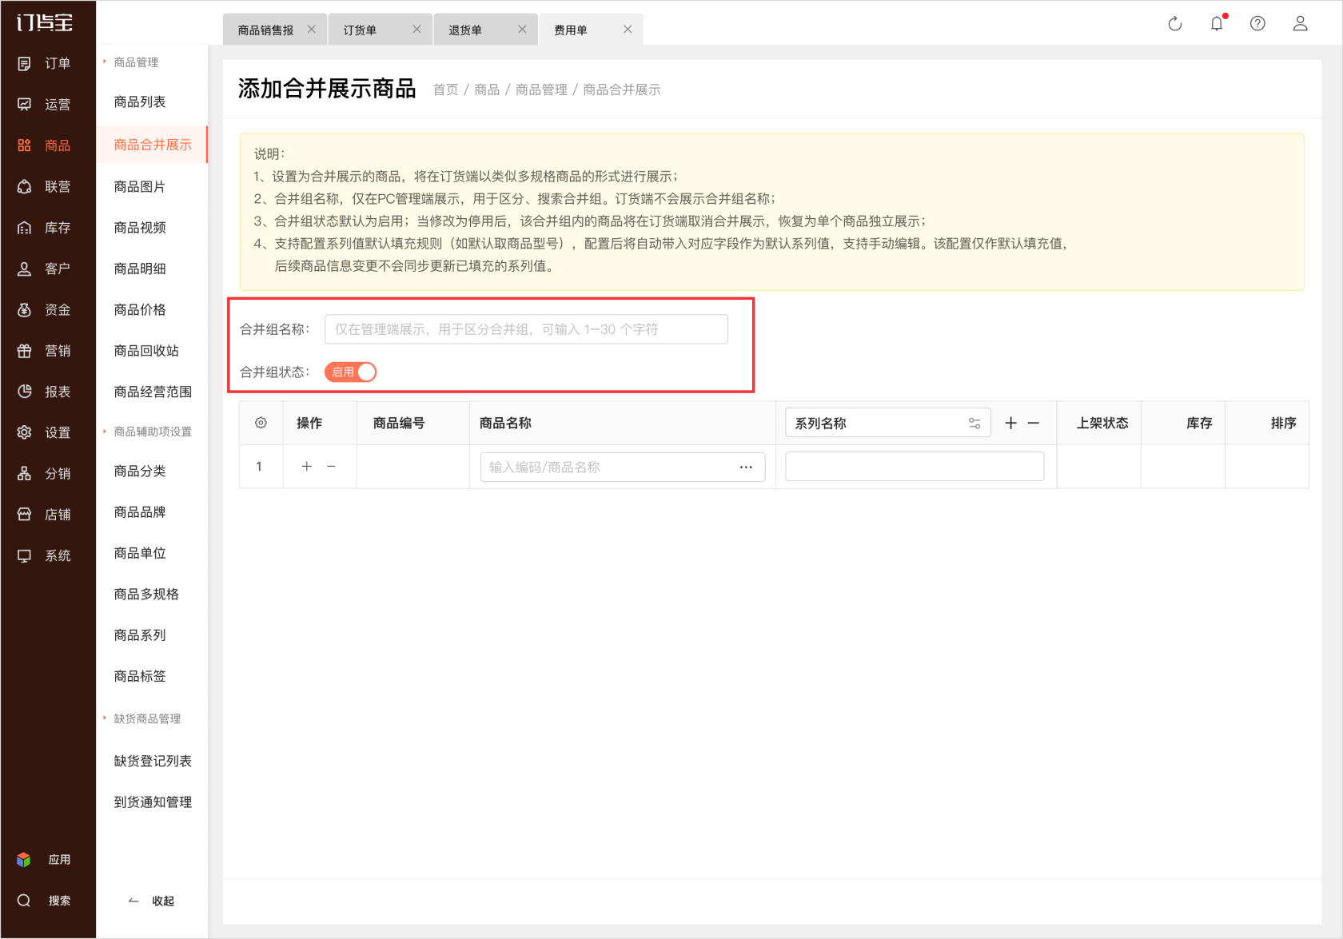Open 商品价格 in the submenu
1343x939 pixels.
[140, 309]
